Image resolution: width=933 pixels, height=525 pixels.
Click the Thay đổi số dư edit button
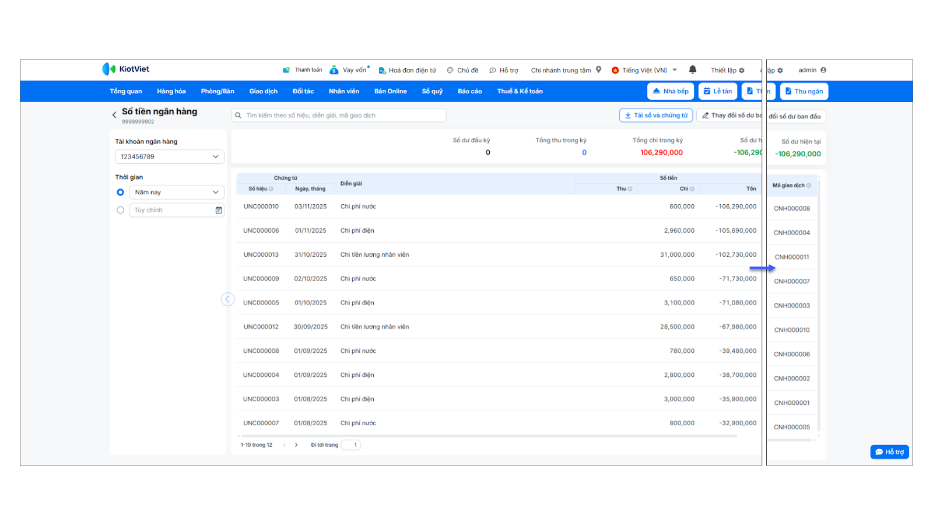point(729,116)
